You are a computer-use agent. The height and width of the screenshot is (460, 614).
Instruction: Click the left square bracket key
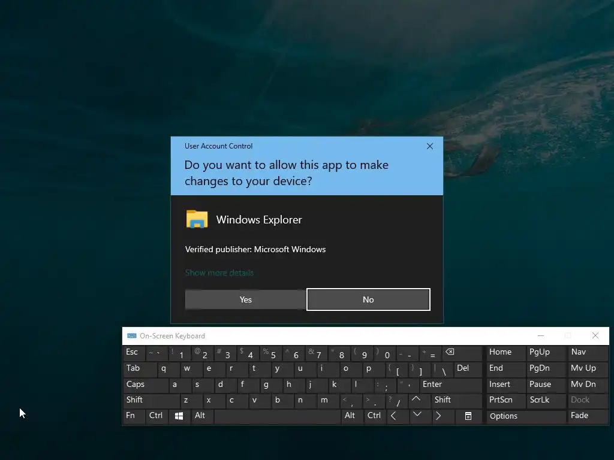click(x=396, y=369)
